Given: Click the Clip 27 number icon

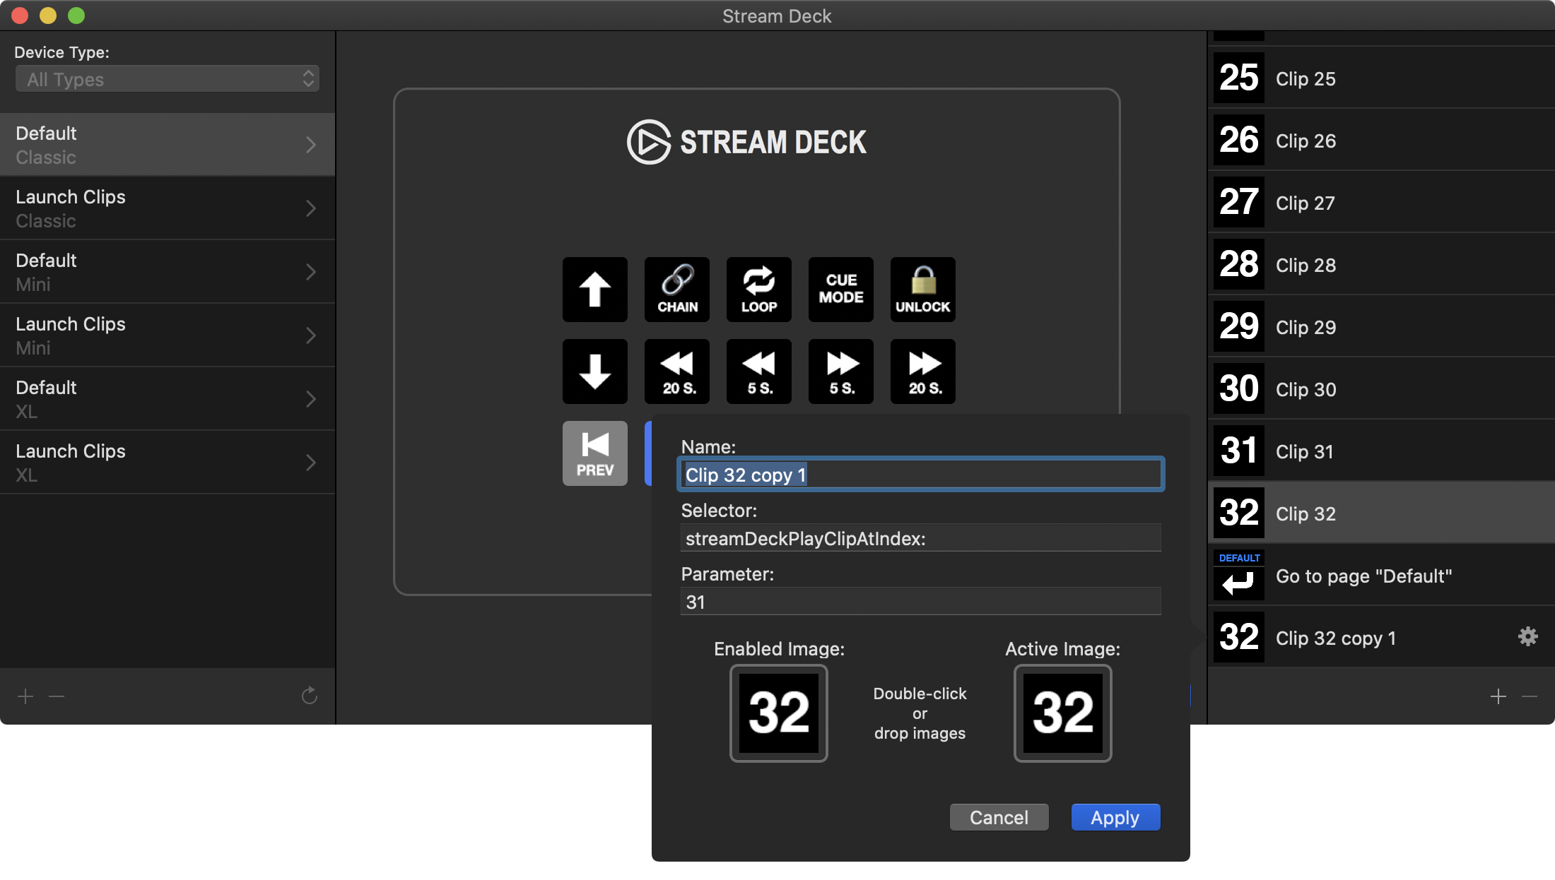Looking at the screenshot, I should (1239, 202).
